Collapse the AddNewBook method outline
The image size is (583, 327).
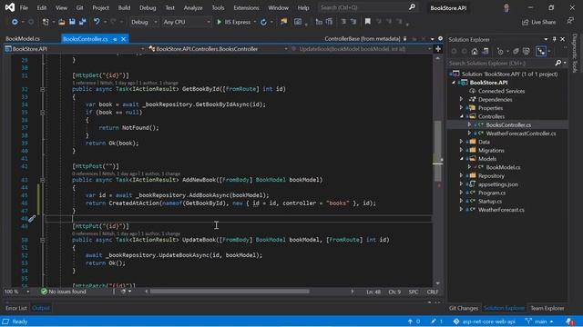click(43, 180)
